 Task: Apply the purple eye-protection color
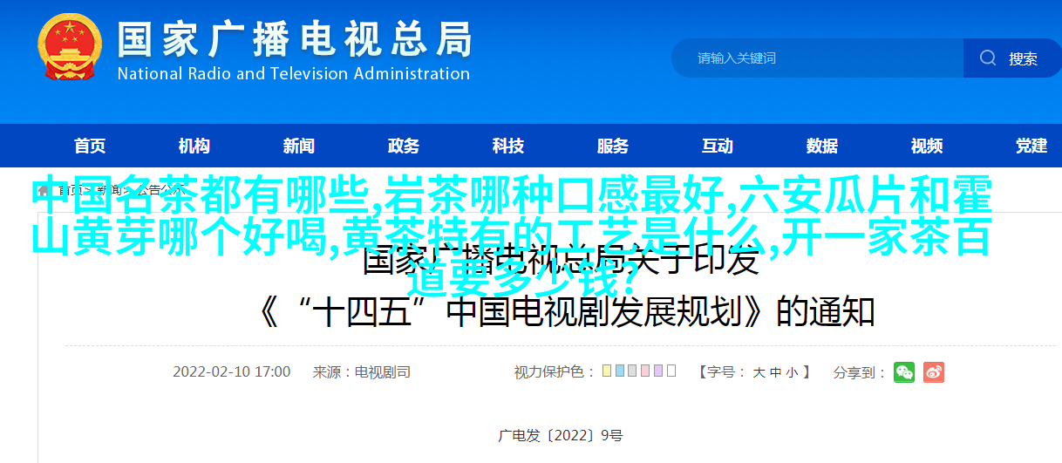658,371
